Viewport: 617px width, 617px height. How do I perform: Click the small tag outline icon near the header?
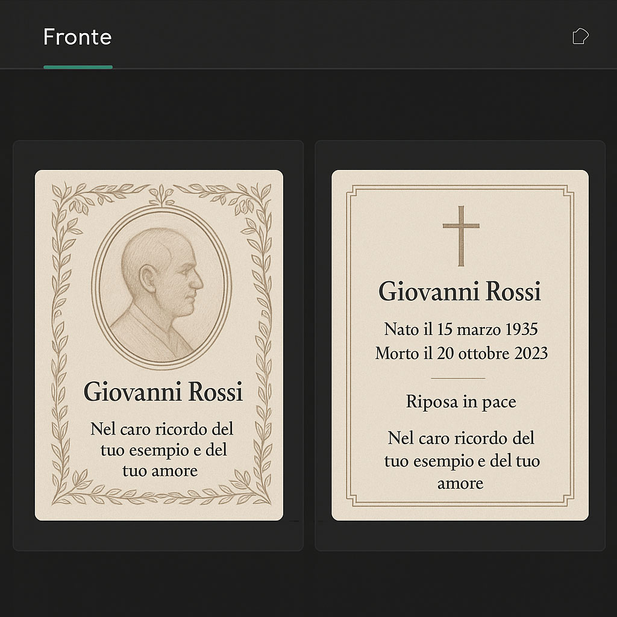pyautogui.click(x=580, y=36)
